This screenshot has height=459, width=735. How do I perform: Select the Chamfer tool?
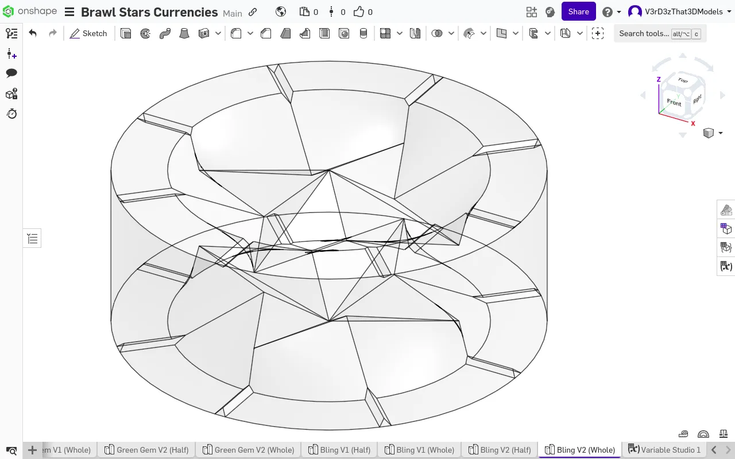266,33
